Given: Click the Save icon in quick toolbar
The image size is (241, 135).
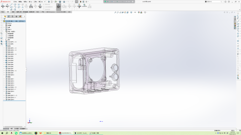Looking at the screenshot, I should pyautogui.click(x=60, y=2).
